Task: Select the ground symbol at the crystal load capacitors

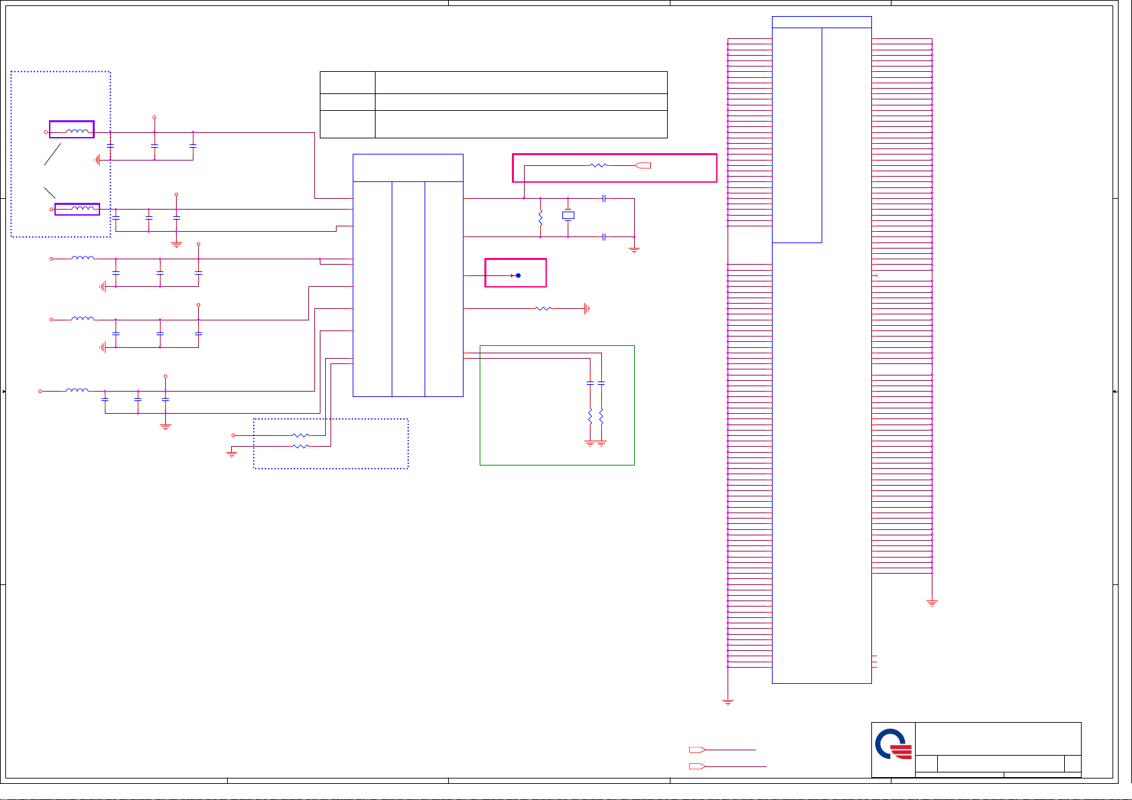Action: click(x=634, y=250)
